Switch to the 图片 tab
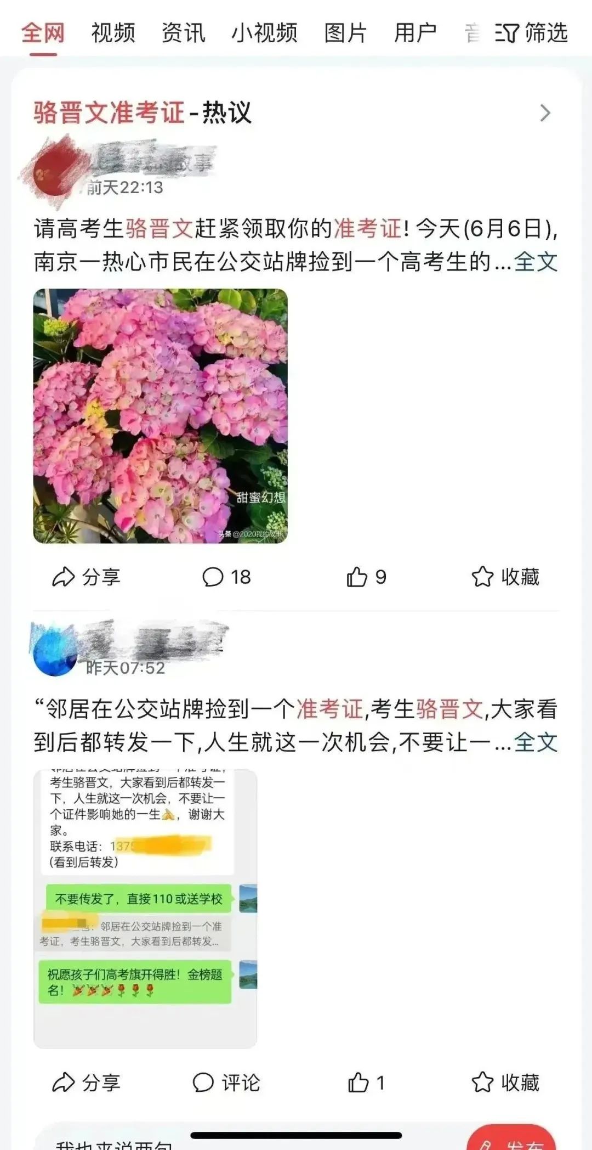 coord(345,33)
